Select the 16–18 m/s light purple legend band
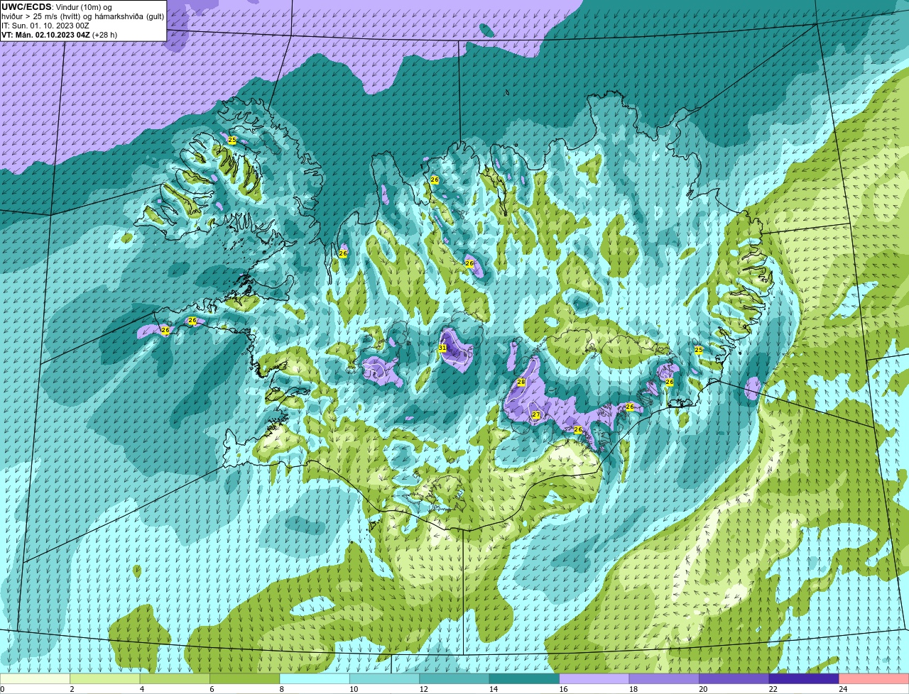The width and height of the screenshot is (909, 694). (x=594, y=679)
